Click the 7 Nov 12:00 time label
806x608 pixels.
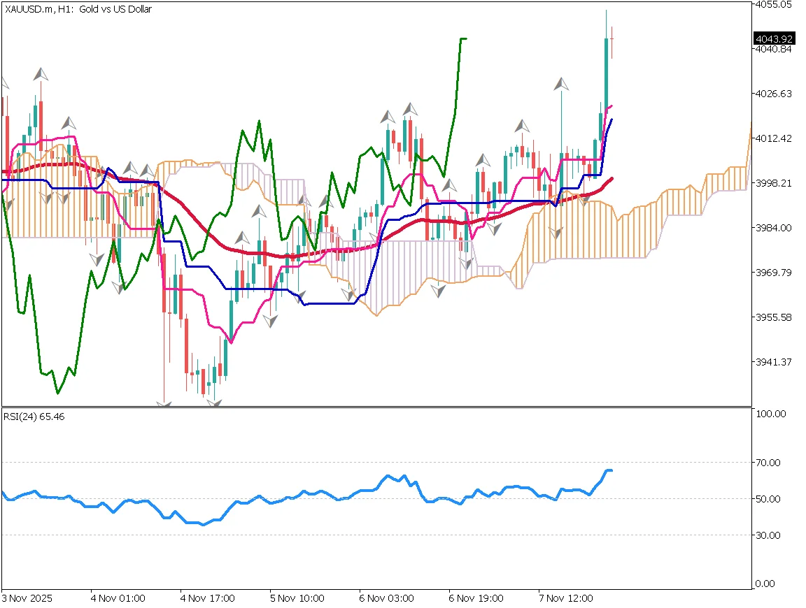(567, 599)
